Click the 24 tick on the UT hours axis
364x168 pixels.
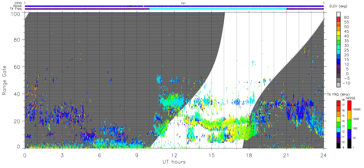point(323,155)
